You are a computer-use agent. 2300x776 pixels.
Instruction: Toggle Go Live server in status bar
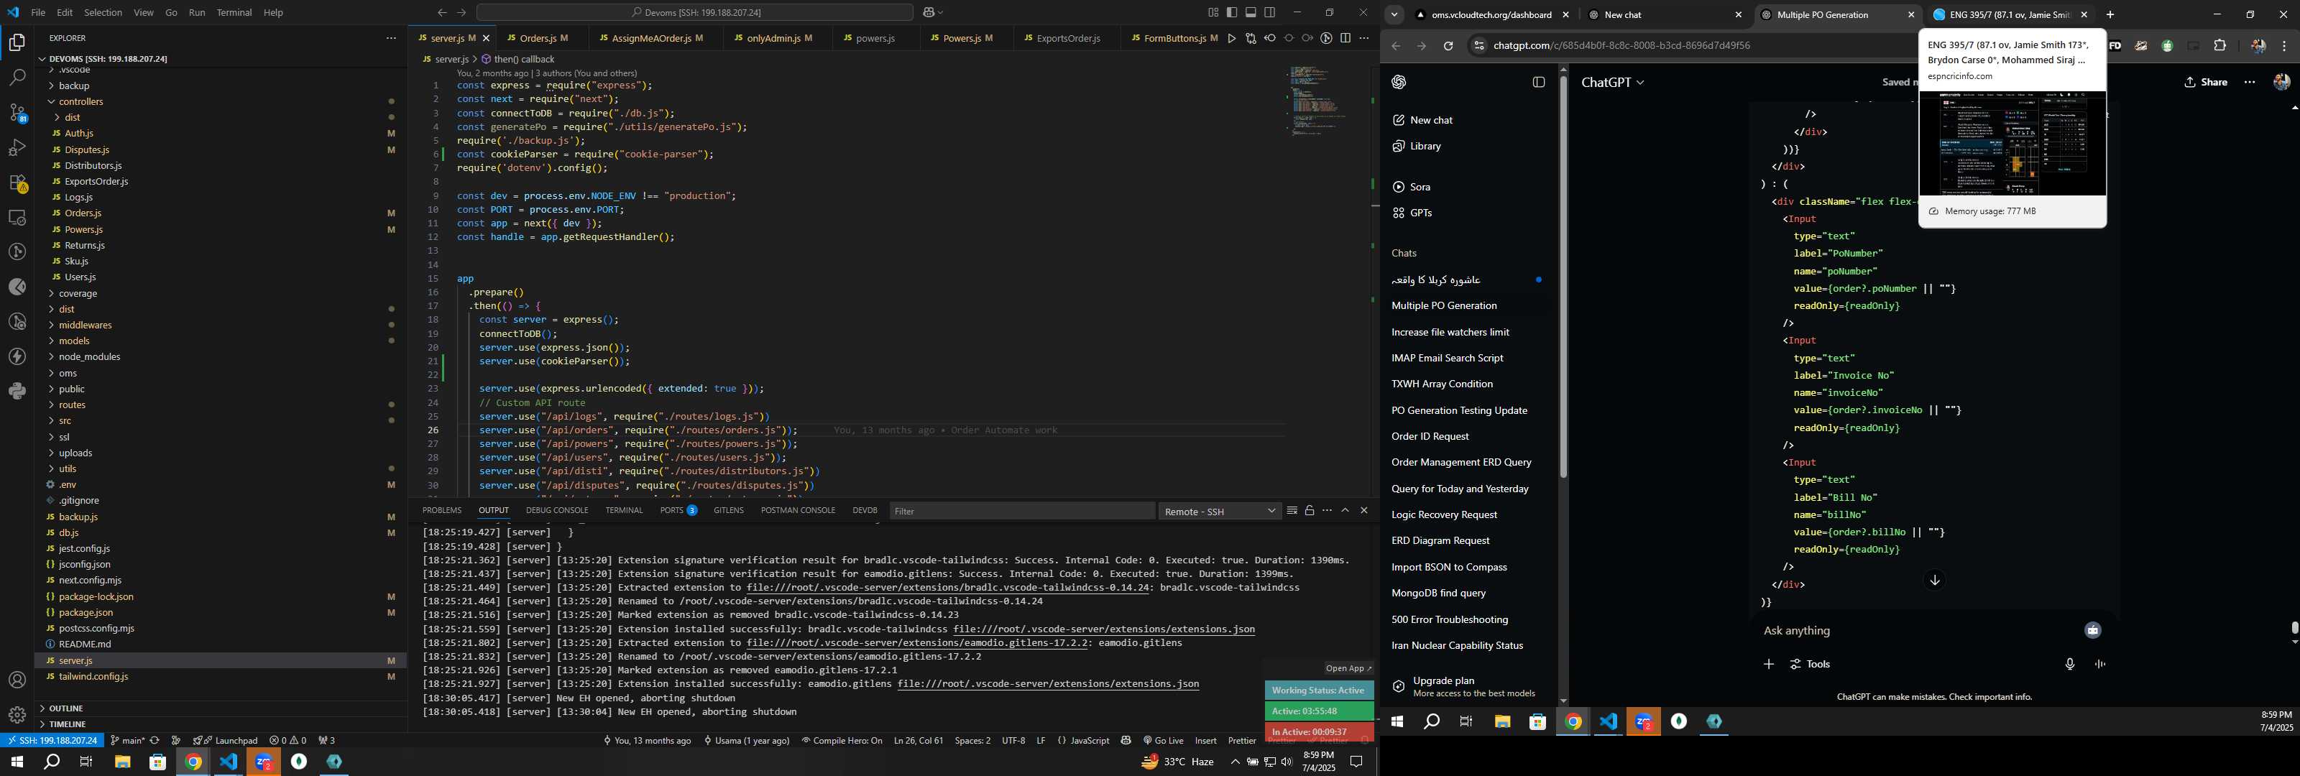[x=1164, y=740]
